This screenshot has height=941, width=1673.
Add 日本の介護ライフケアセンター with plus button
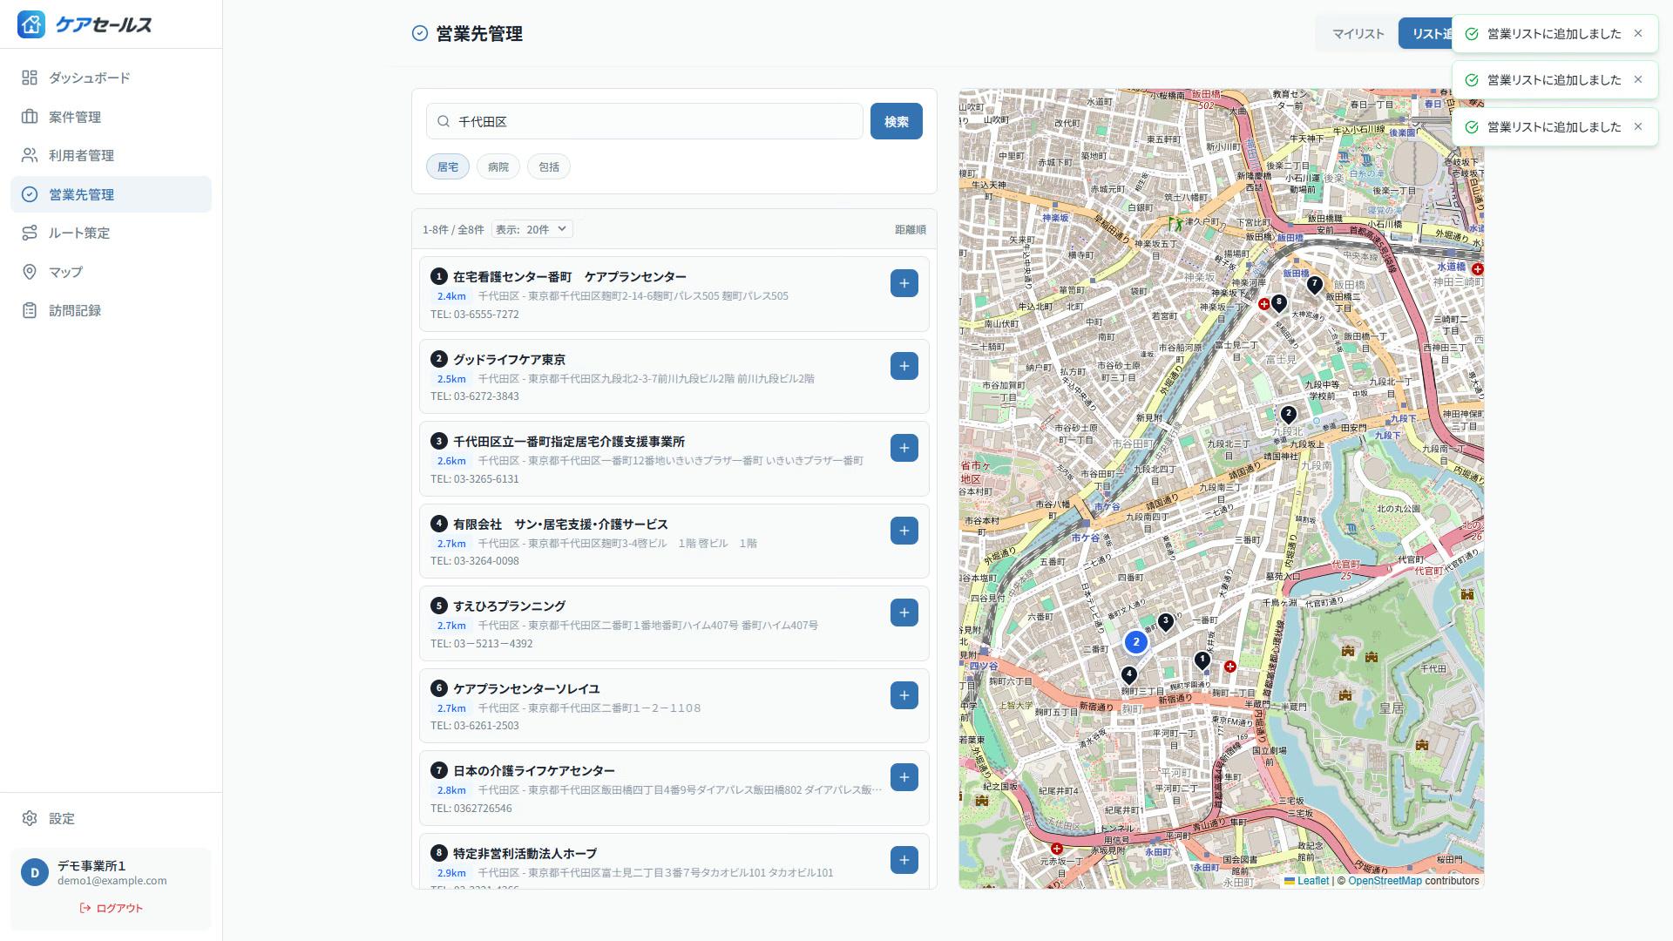click(x=904, y=777)
